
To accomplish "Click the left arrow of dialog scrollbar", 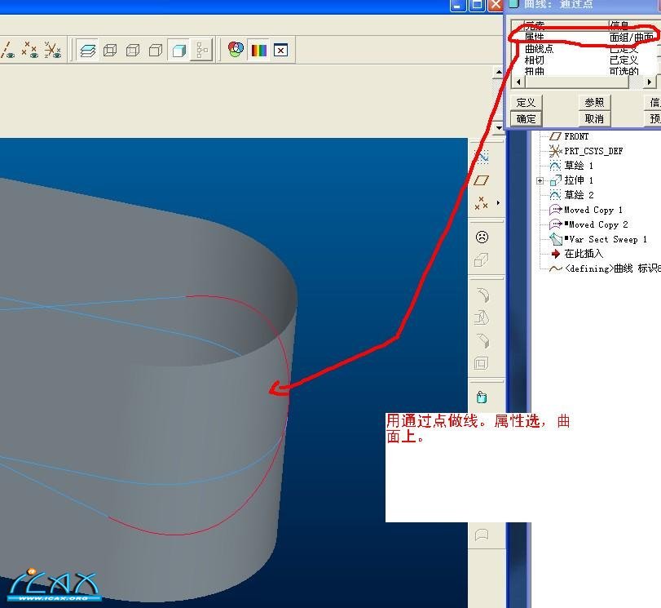I will [517, 82].
